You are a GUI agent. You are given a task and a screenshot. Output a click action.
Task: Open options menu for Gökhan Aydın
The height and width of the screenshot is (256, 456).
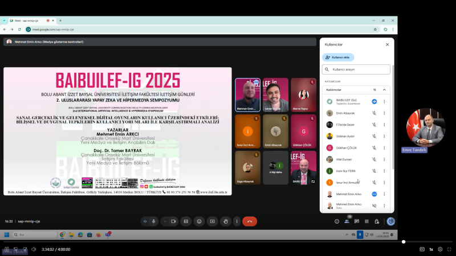[x=384, y=136]
